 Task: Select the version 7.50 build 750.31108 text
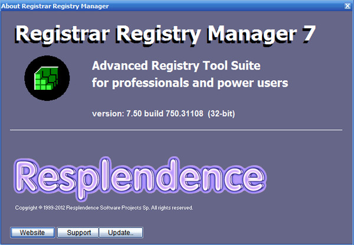tap(163, 113)
